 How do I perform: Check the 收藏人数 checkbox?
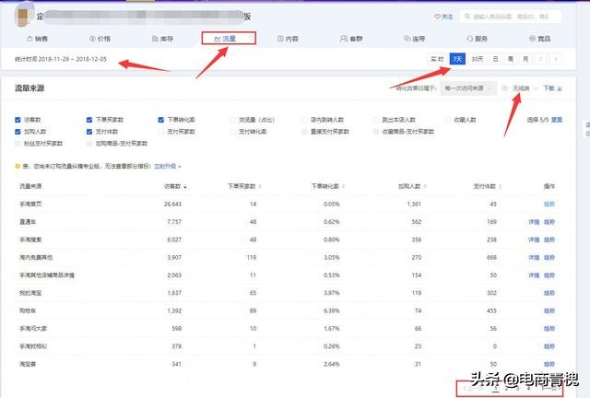[x=447, y=120]
